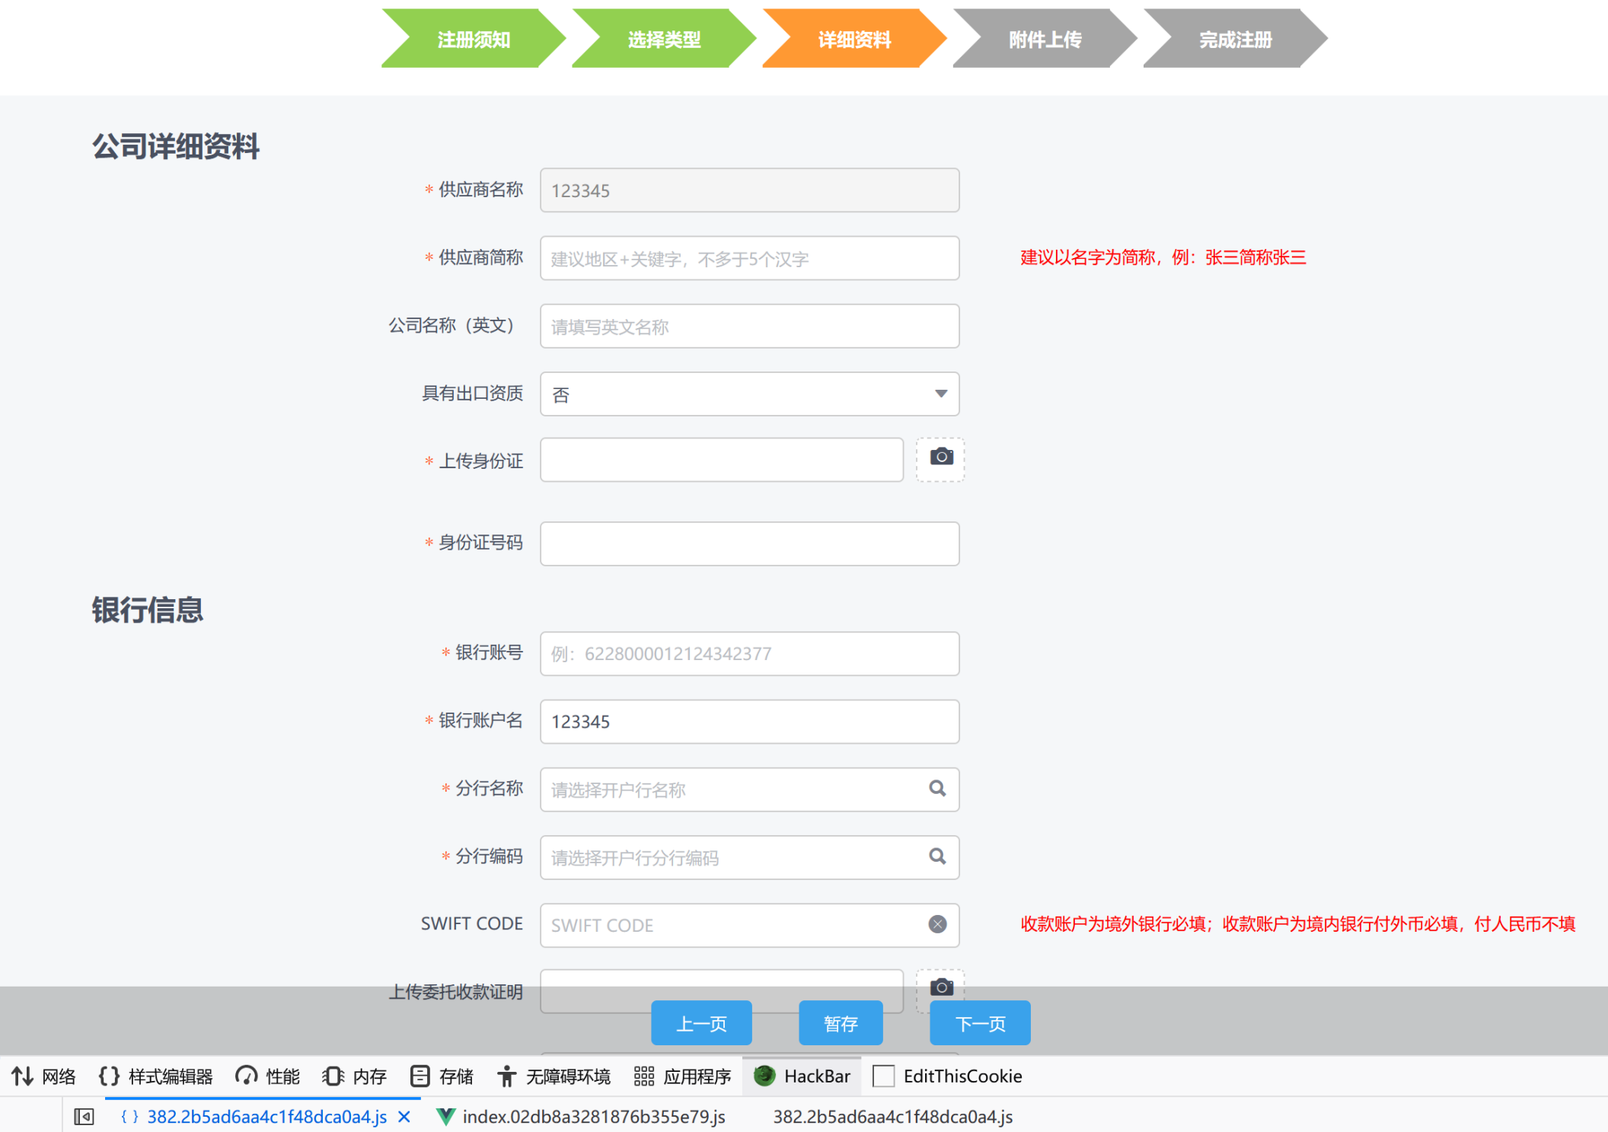Toggle the EditThisCookie checkbox in DevTools
The width and height of the screenshot is (1608, 1132).
pyautogui.click(x=883, y=1076)
